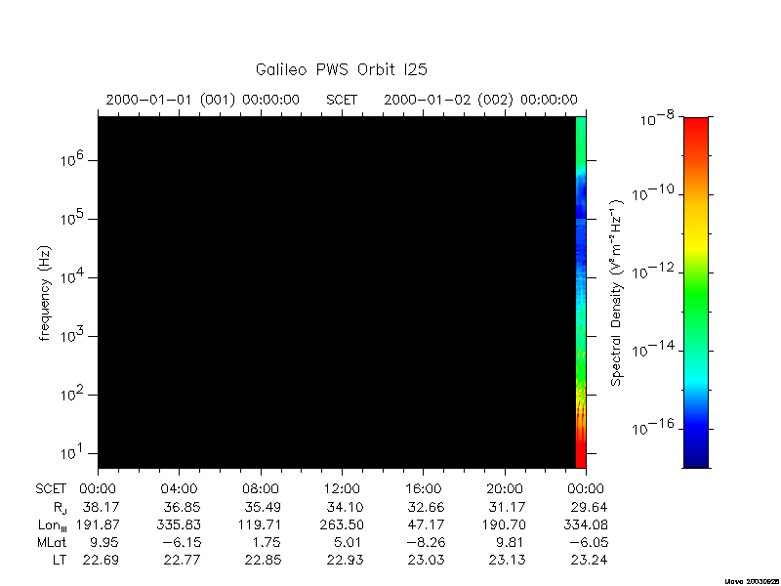The image size is (781, 586).
Task: Click the 10^4 frequency tick label
Action: [72, 276]
